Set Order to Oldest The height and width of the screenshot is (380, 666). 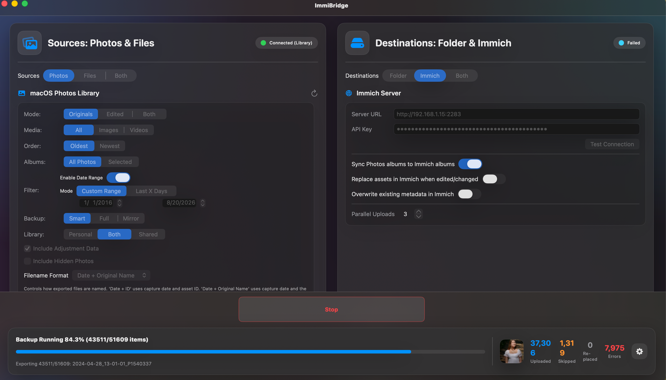click(x=79, y=146)
